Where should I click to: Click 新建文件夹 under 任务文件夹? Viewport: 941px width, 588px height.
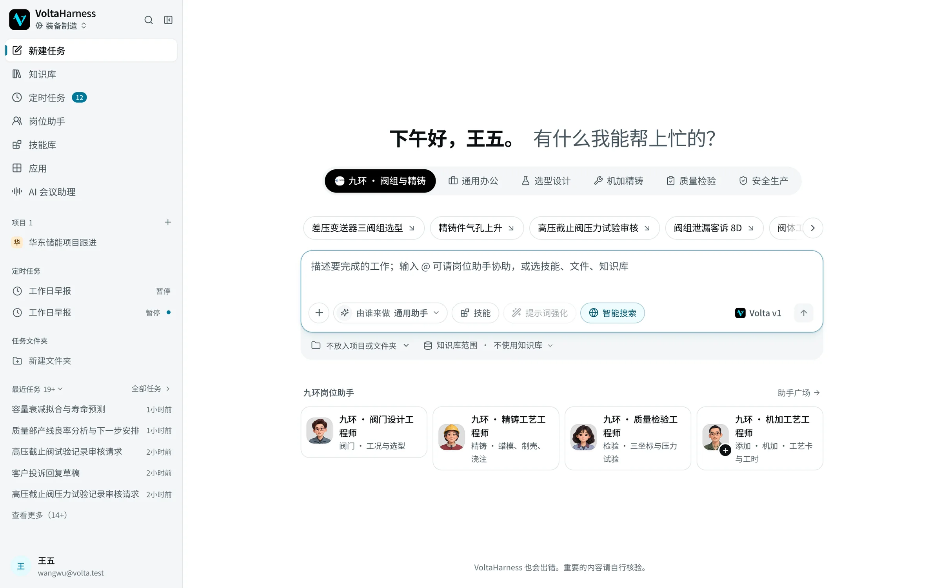[x=91, y=361]
